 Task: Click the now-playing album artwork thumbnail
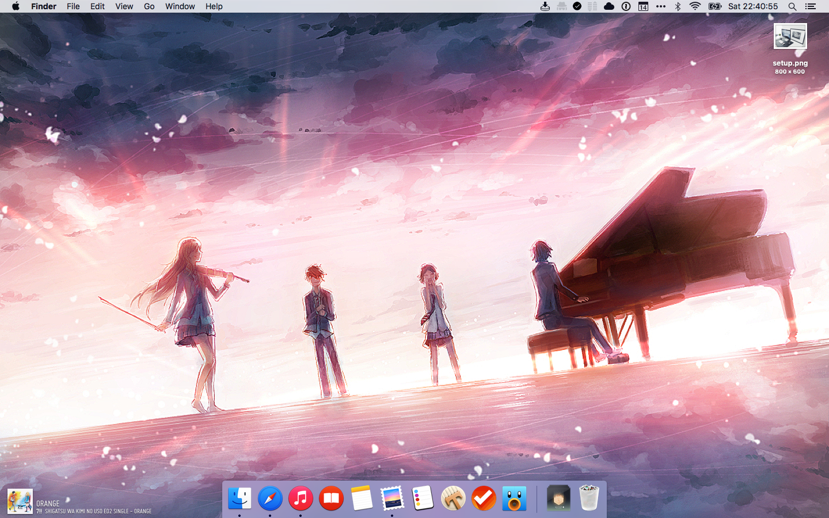coord(20,502)
